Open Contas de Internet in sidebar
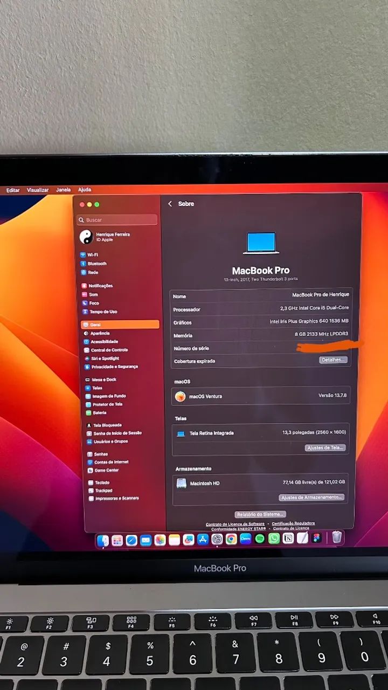Viewport: 388px width, 690px height. 108,462
